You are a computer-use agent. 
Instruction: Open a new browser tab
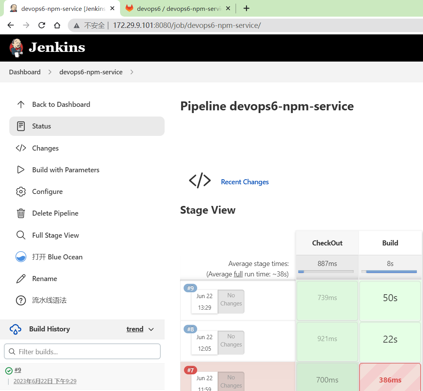[246, 9]
